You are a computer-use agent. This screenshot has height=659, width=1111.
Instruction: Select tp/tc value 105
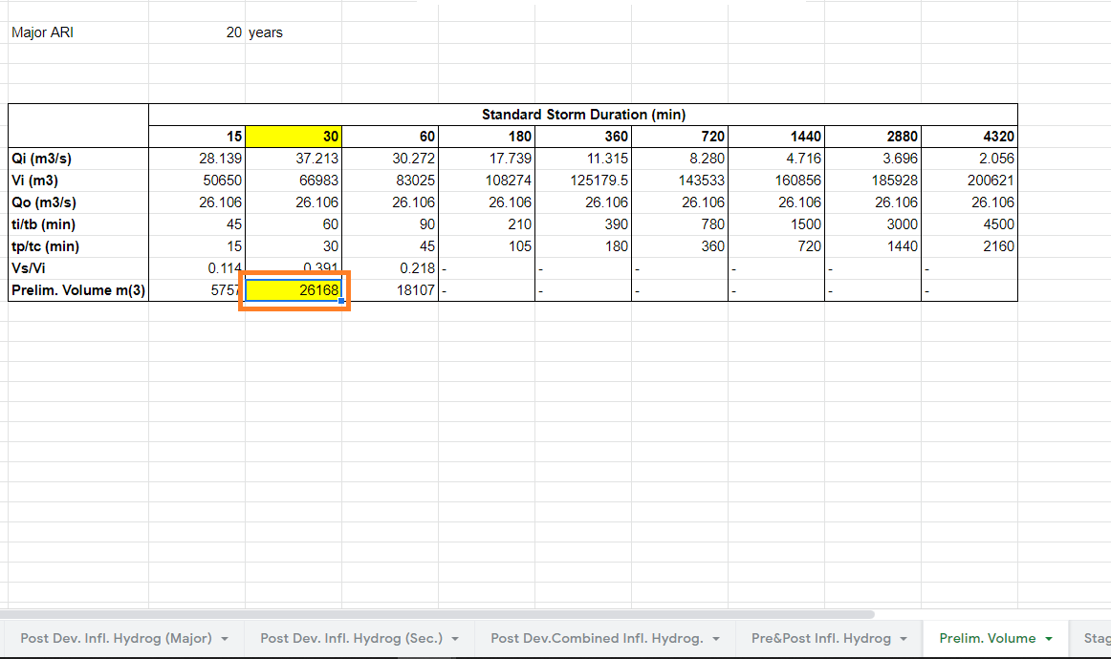pyautogui.click(x=487, y=246)
